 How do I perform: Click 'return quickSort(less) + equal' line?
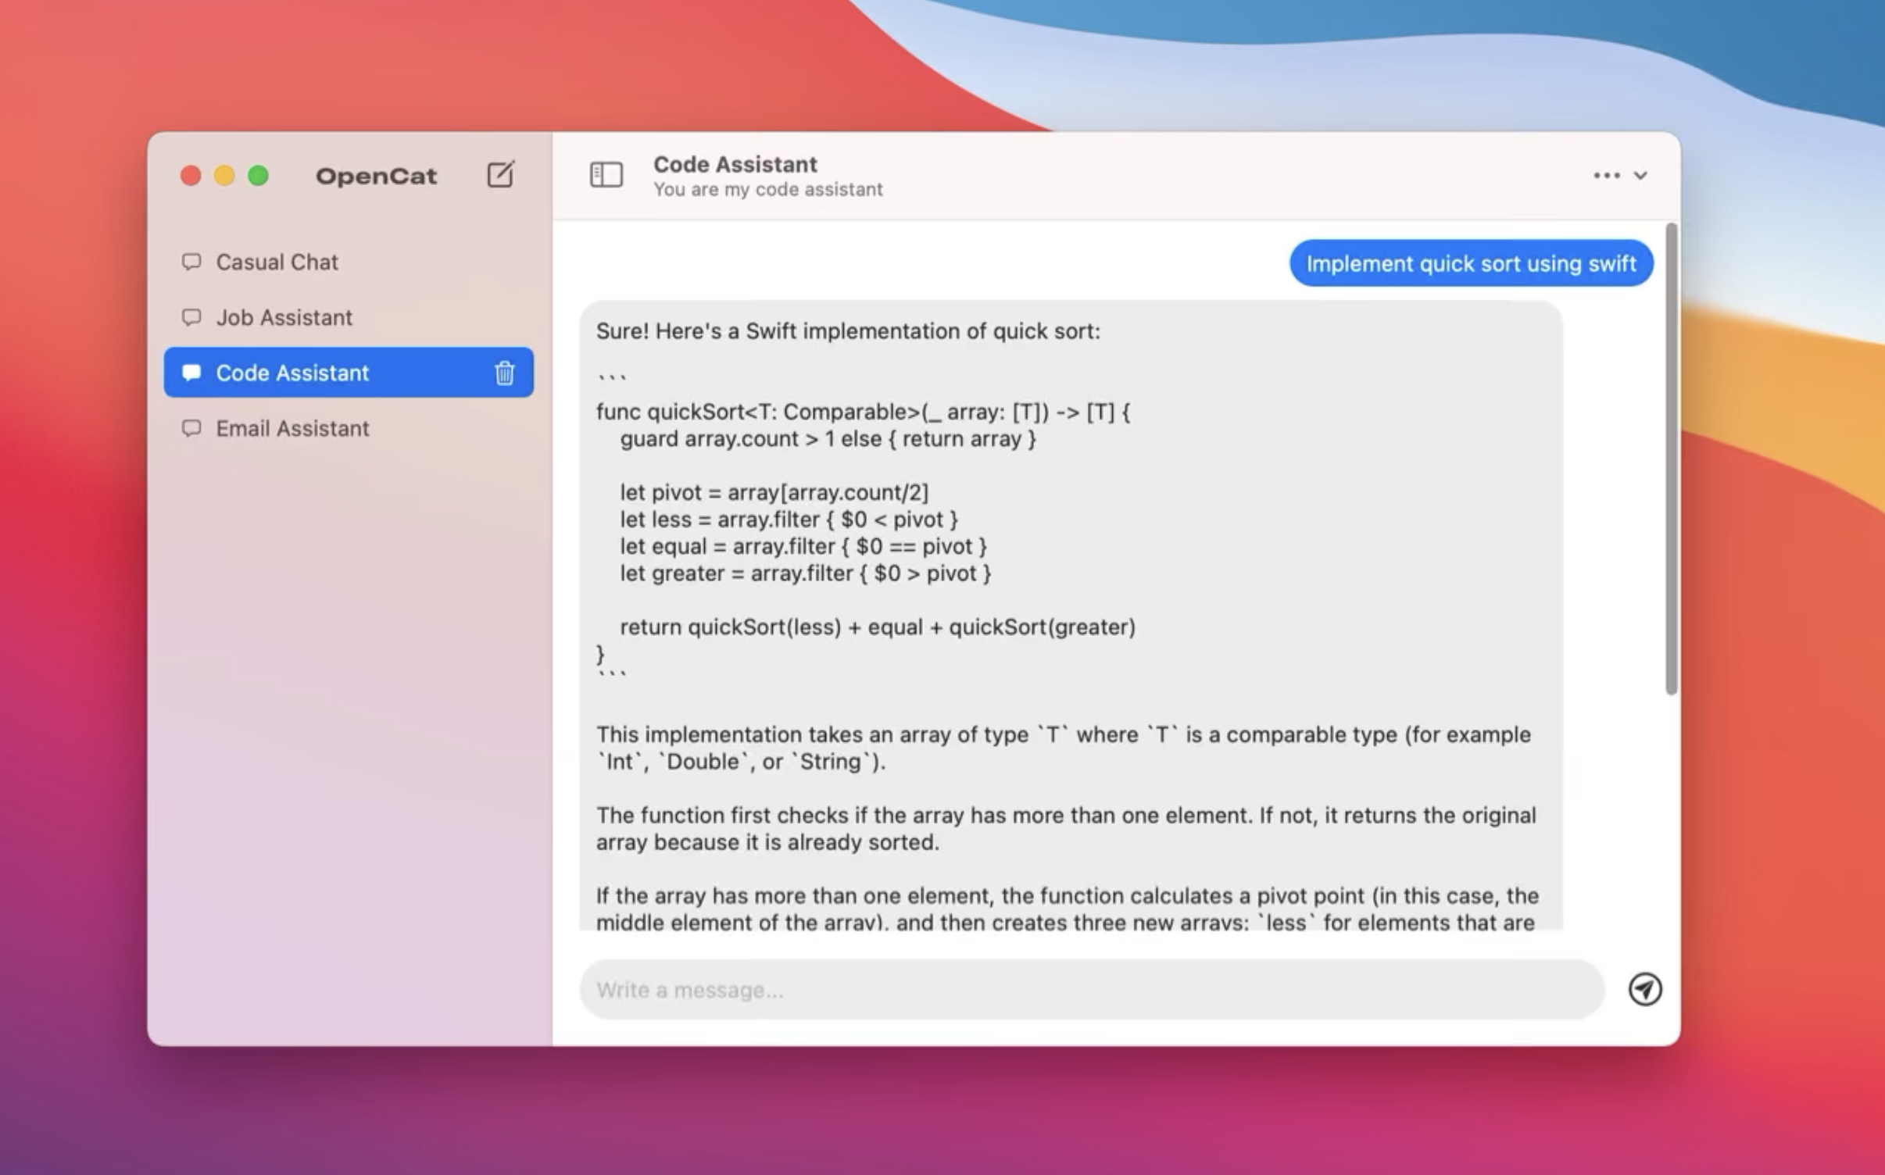[878, 627]
